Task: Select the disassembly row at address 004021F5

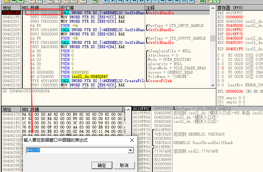Action: point(106,13)
